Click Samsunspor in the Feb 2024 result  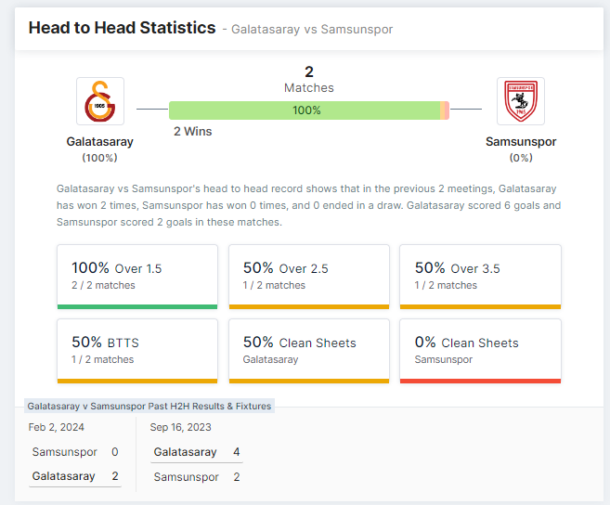pos(65,452)
